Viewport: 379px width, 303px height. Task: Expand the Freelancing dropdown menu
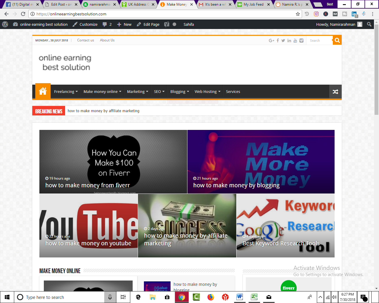pyautogui.click(x=65, y=91)
